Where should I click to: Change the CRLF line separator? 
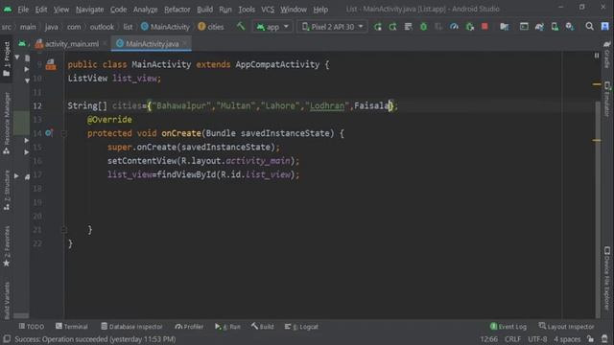tap(512, 338)
